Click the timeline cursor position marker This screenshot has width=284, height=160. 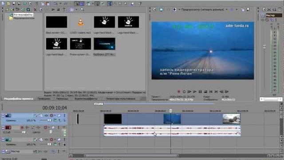coord(170,111)
